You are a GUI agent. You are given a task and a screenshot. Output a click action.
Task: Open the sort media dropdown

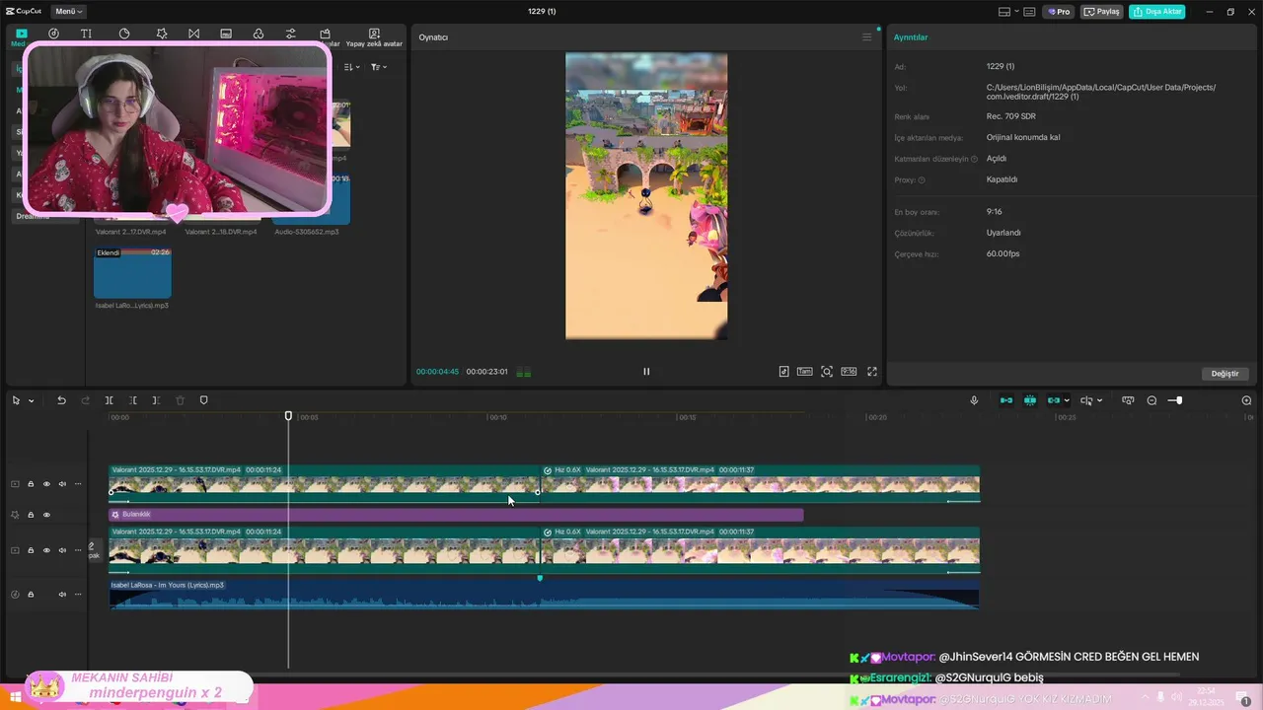[352, 67]
